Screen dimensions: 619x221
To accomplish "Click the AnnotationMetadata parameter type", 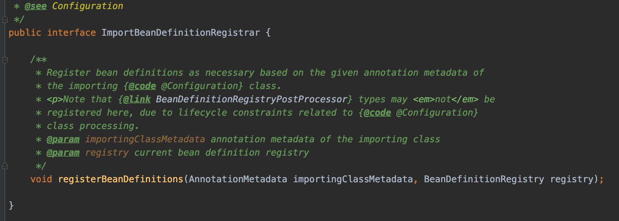I will (238, 179).
